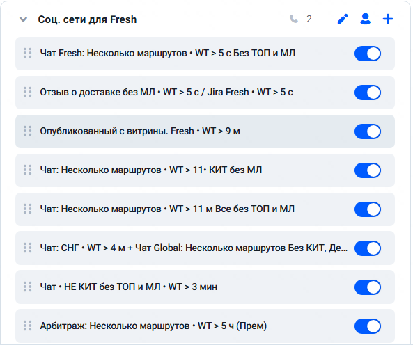Click drag handle of Отзыв о доставке row
413x345 pixels.
[x=27, y=92]
